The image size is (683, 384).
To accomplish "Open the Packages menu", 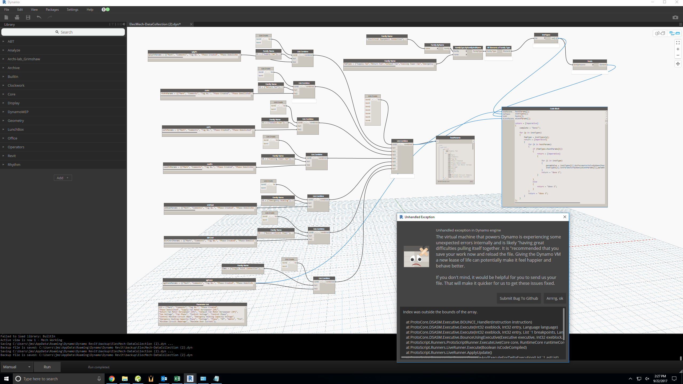I will 52,10.
